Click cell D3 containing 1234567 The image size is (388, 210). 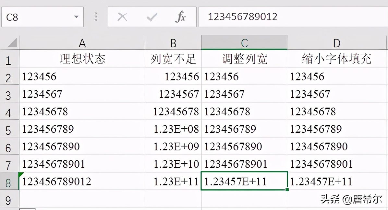point(336,94)
